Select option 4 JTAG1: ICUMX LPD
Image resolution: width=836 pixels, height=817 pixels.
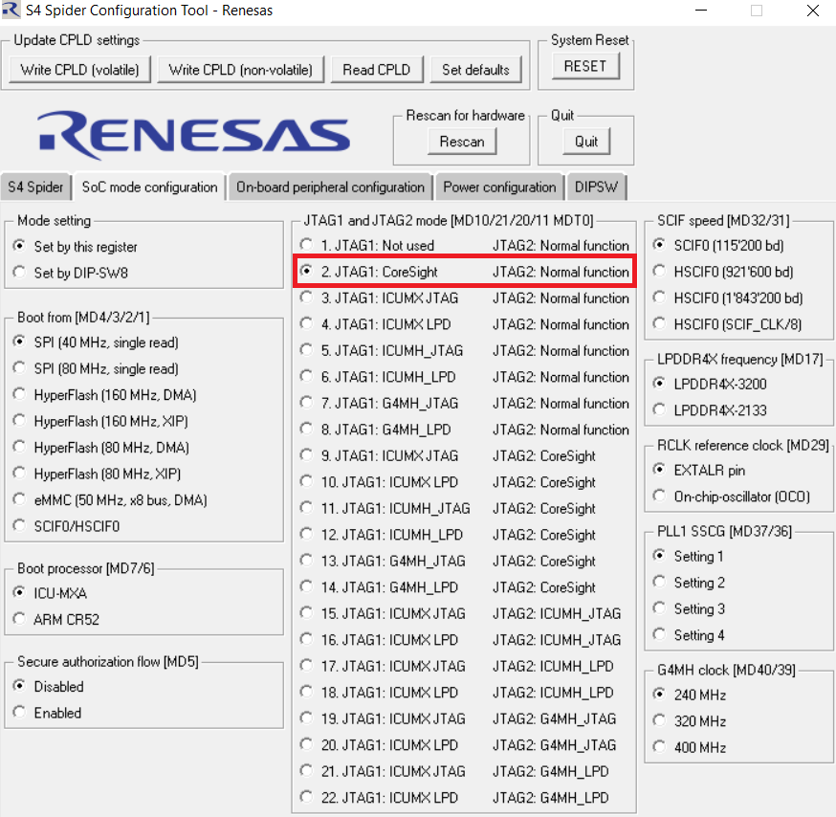click(464, 324)
